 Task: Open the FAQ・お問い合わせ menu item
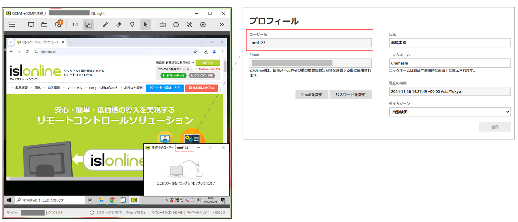point(103,88)
